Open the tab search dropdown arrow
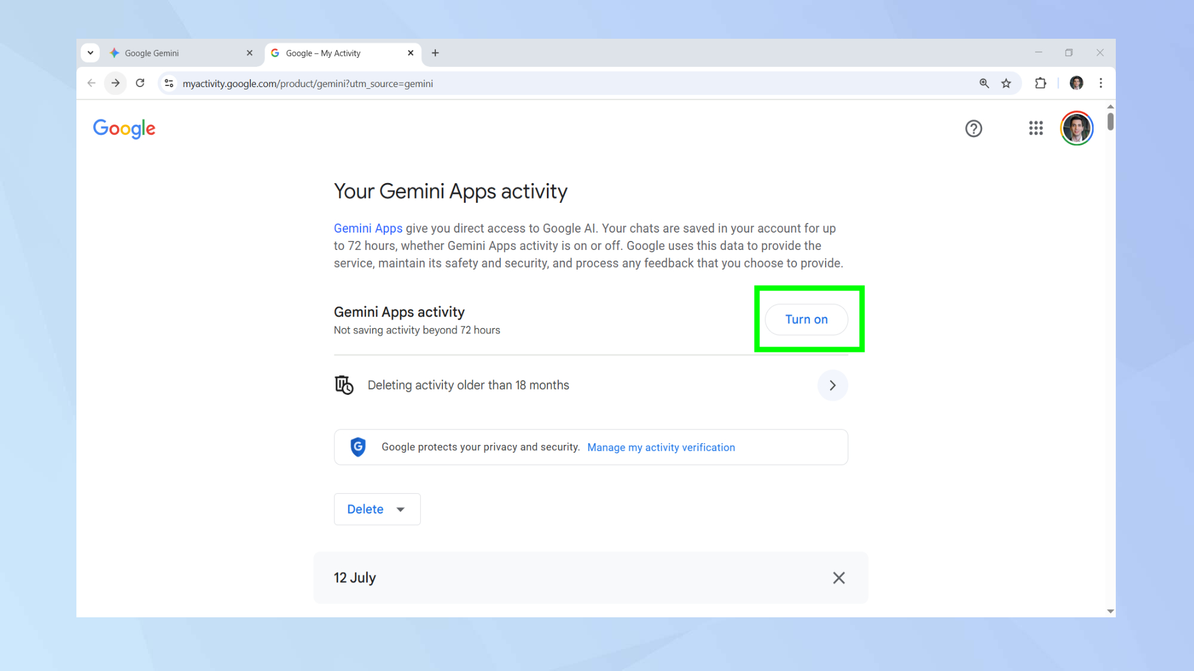This screenshot has height=671, width=1194. point(90,52)
